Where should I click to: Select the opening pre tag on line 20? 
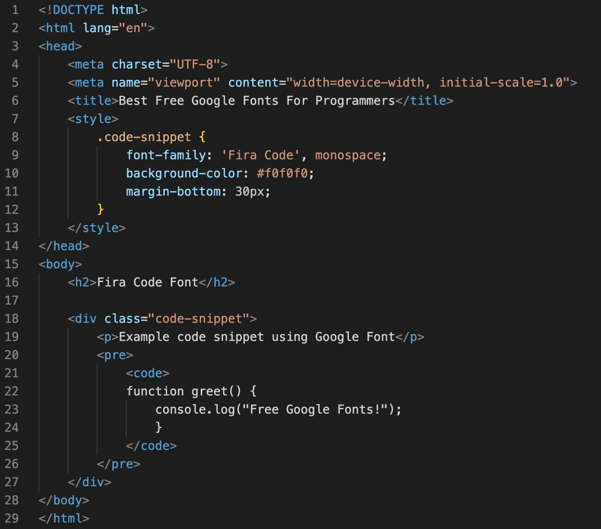tap(115, 355)
